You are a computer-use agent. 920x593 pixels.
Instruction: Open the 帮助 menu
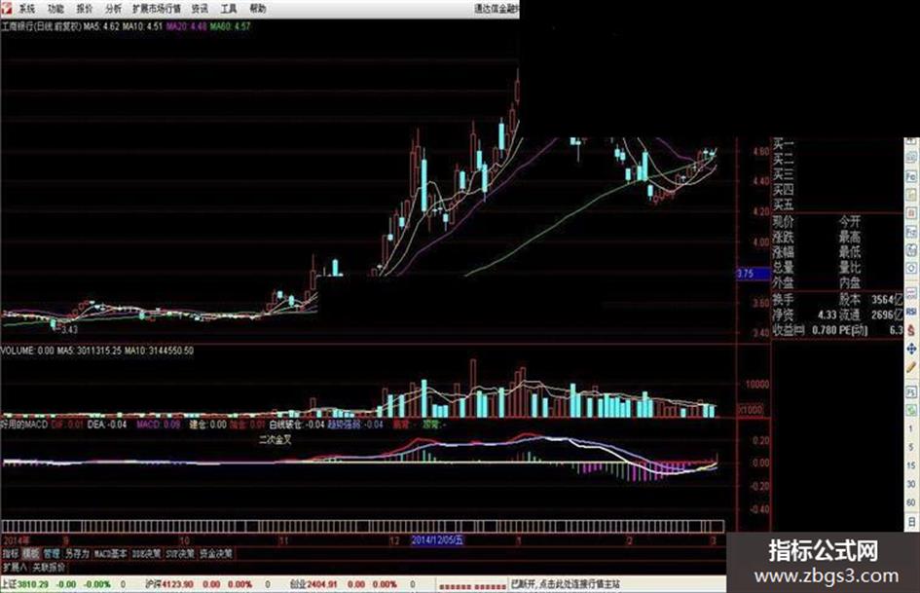[x=258, y=9]
